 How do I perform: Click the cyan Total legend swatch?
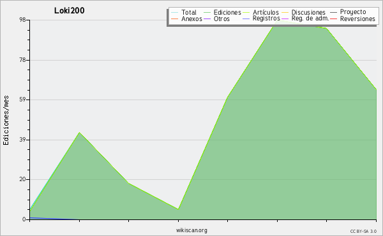pyautogui.click(x=175, y=13)
